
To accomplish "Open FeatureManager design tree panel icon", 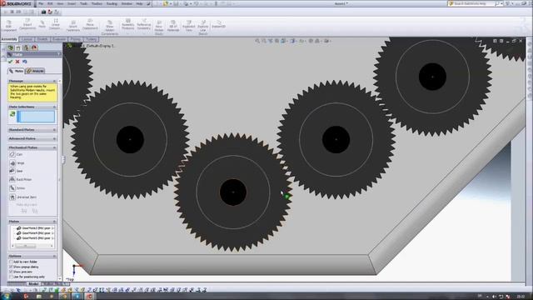I will (x=11, y=47).
